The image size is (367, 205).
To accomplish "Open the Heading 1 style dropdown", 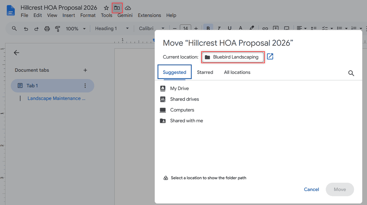I will tap(112, 29).
